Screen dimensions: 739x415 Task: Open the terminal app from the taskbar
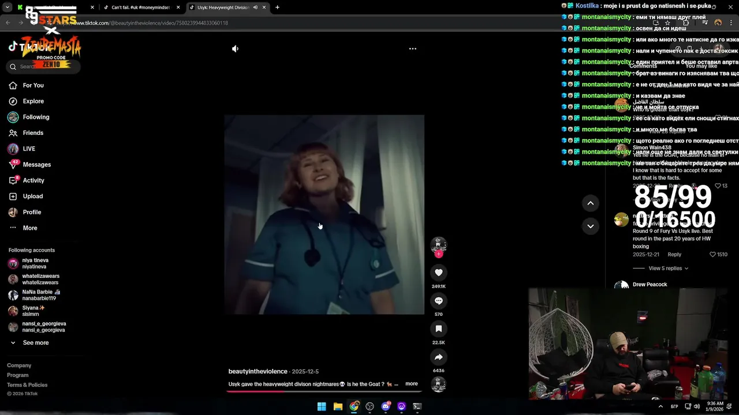(417, 406)
